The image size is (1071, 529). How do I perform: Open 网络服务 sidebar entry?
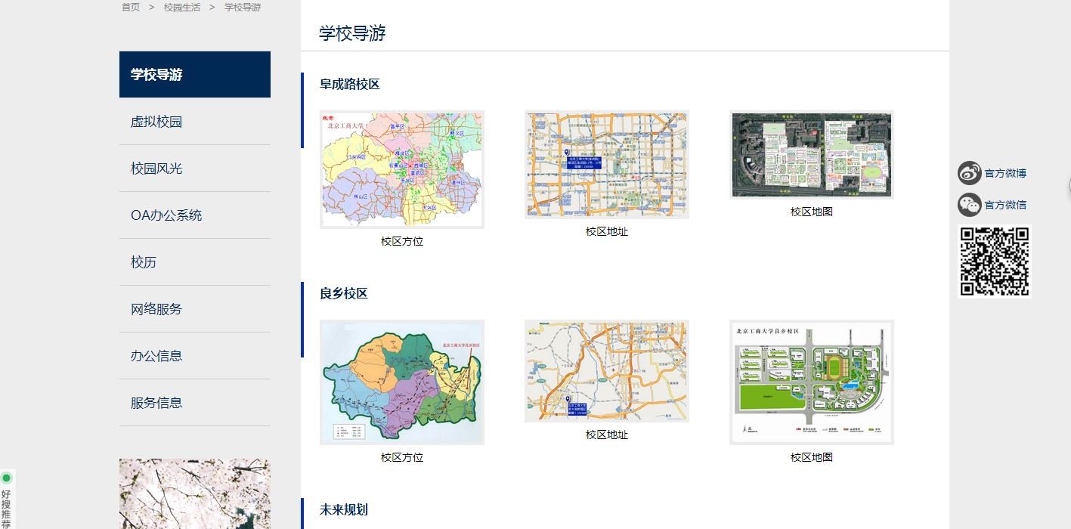pos(156,309)
